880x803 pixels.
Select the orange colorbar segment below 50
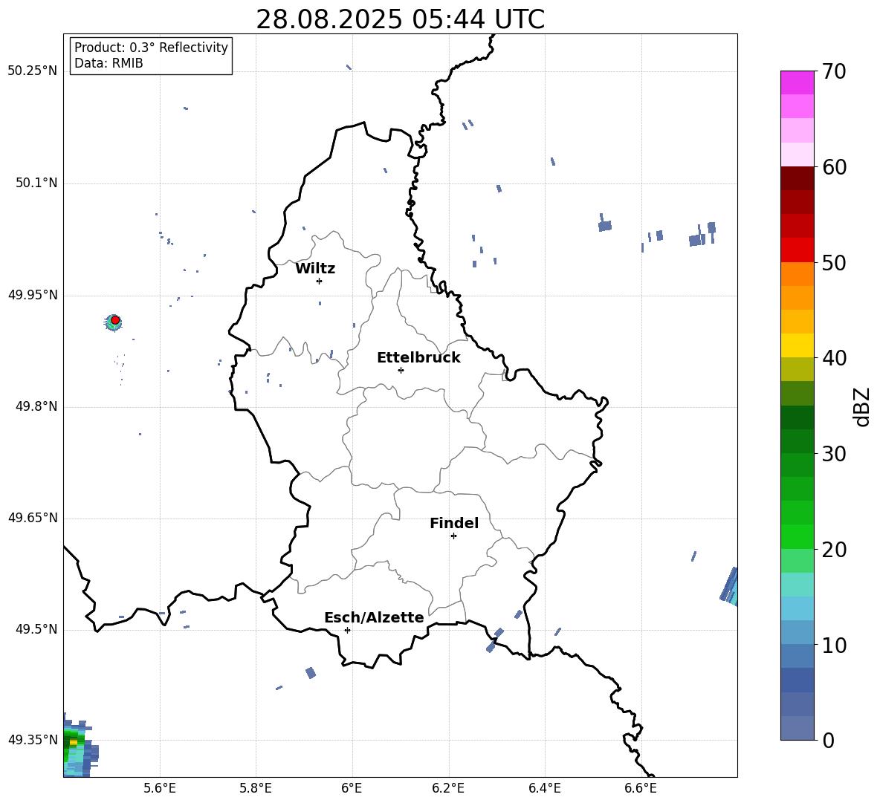pyautogui.click(x=797, y=274)
